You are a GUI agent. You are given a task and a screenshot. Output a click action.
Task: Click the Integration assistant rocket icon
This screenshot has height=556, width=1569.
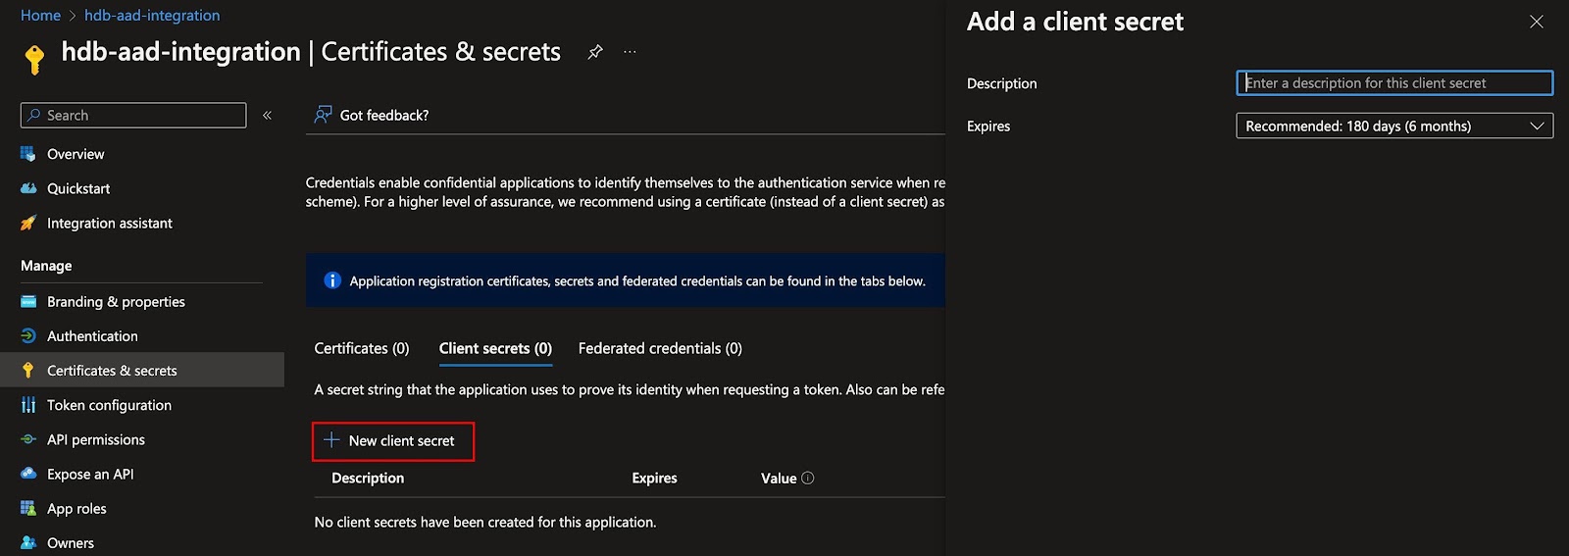click(28, 224)
